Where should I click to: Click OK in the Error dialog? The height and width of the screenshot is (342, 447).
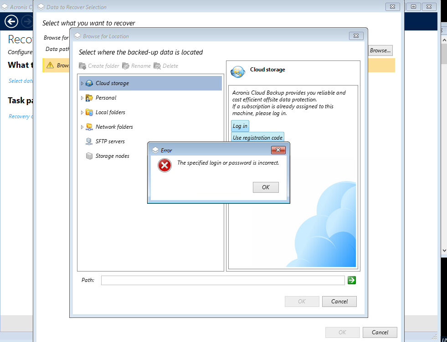click(x=266, y=187)
